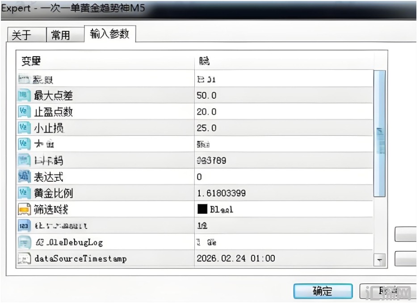Screen dimensions: 420x304
Task: Click the icon beside 最大点差 parameter
Action: (24, 96)
